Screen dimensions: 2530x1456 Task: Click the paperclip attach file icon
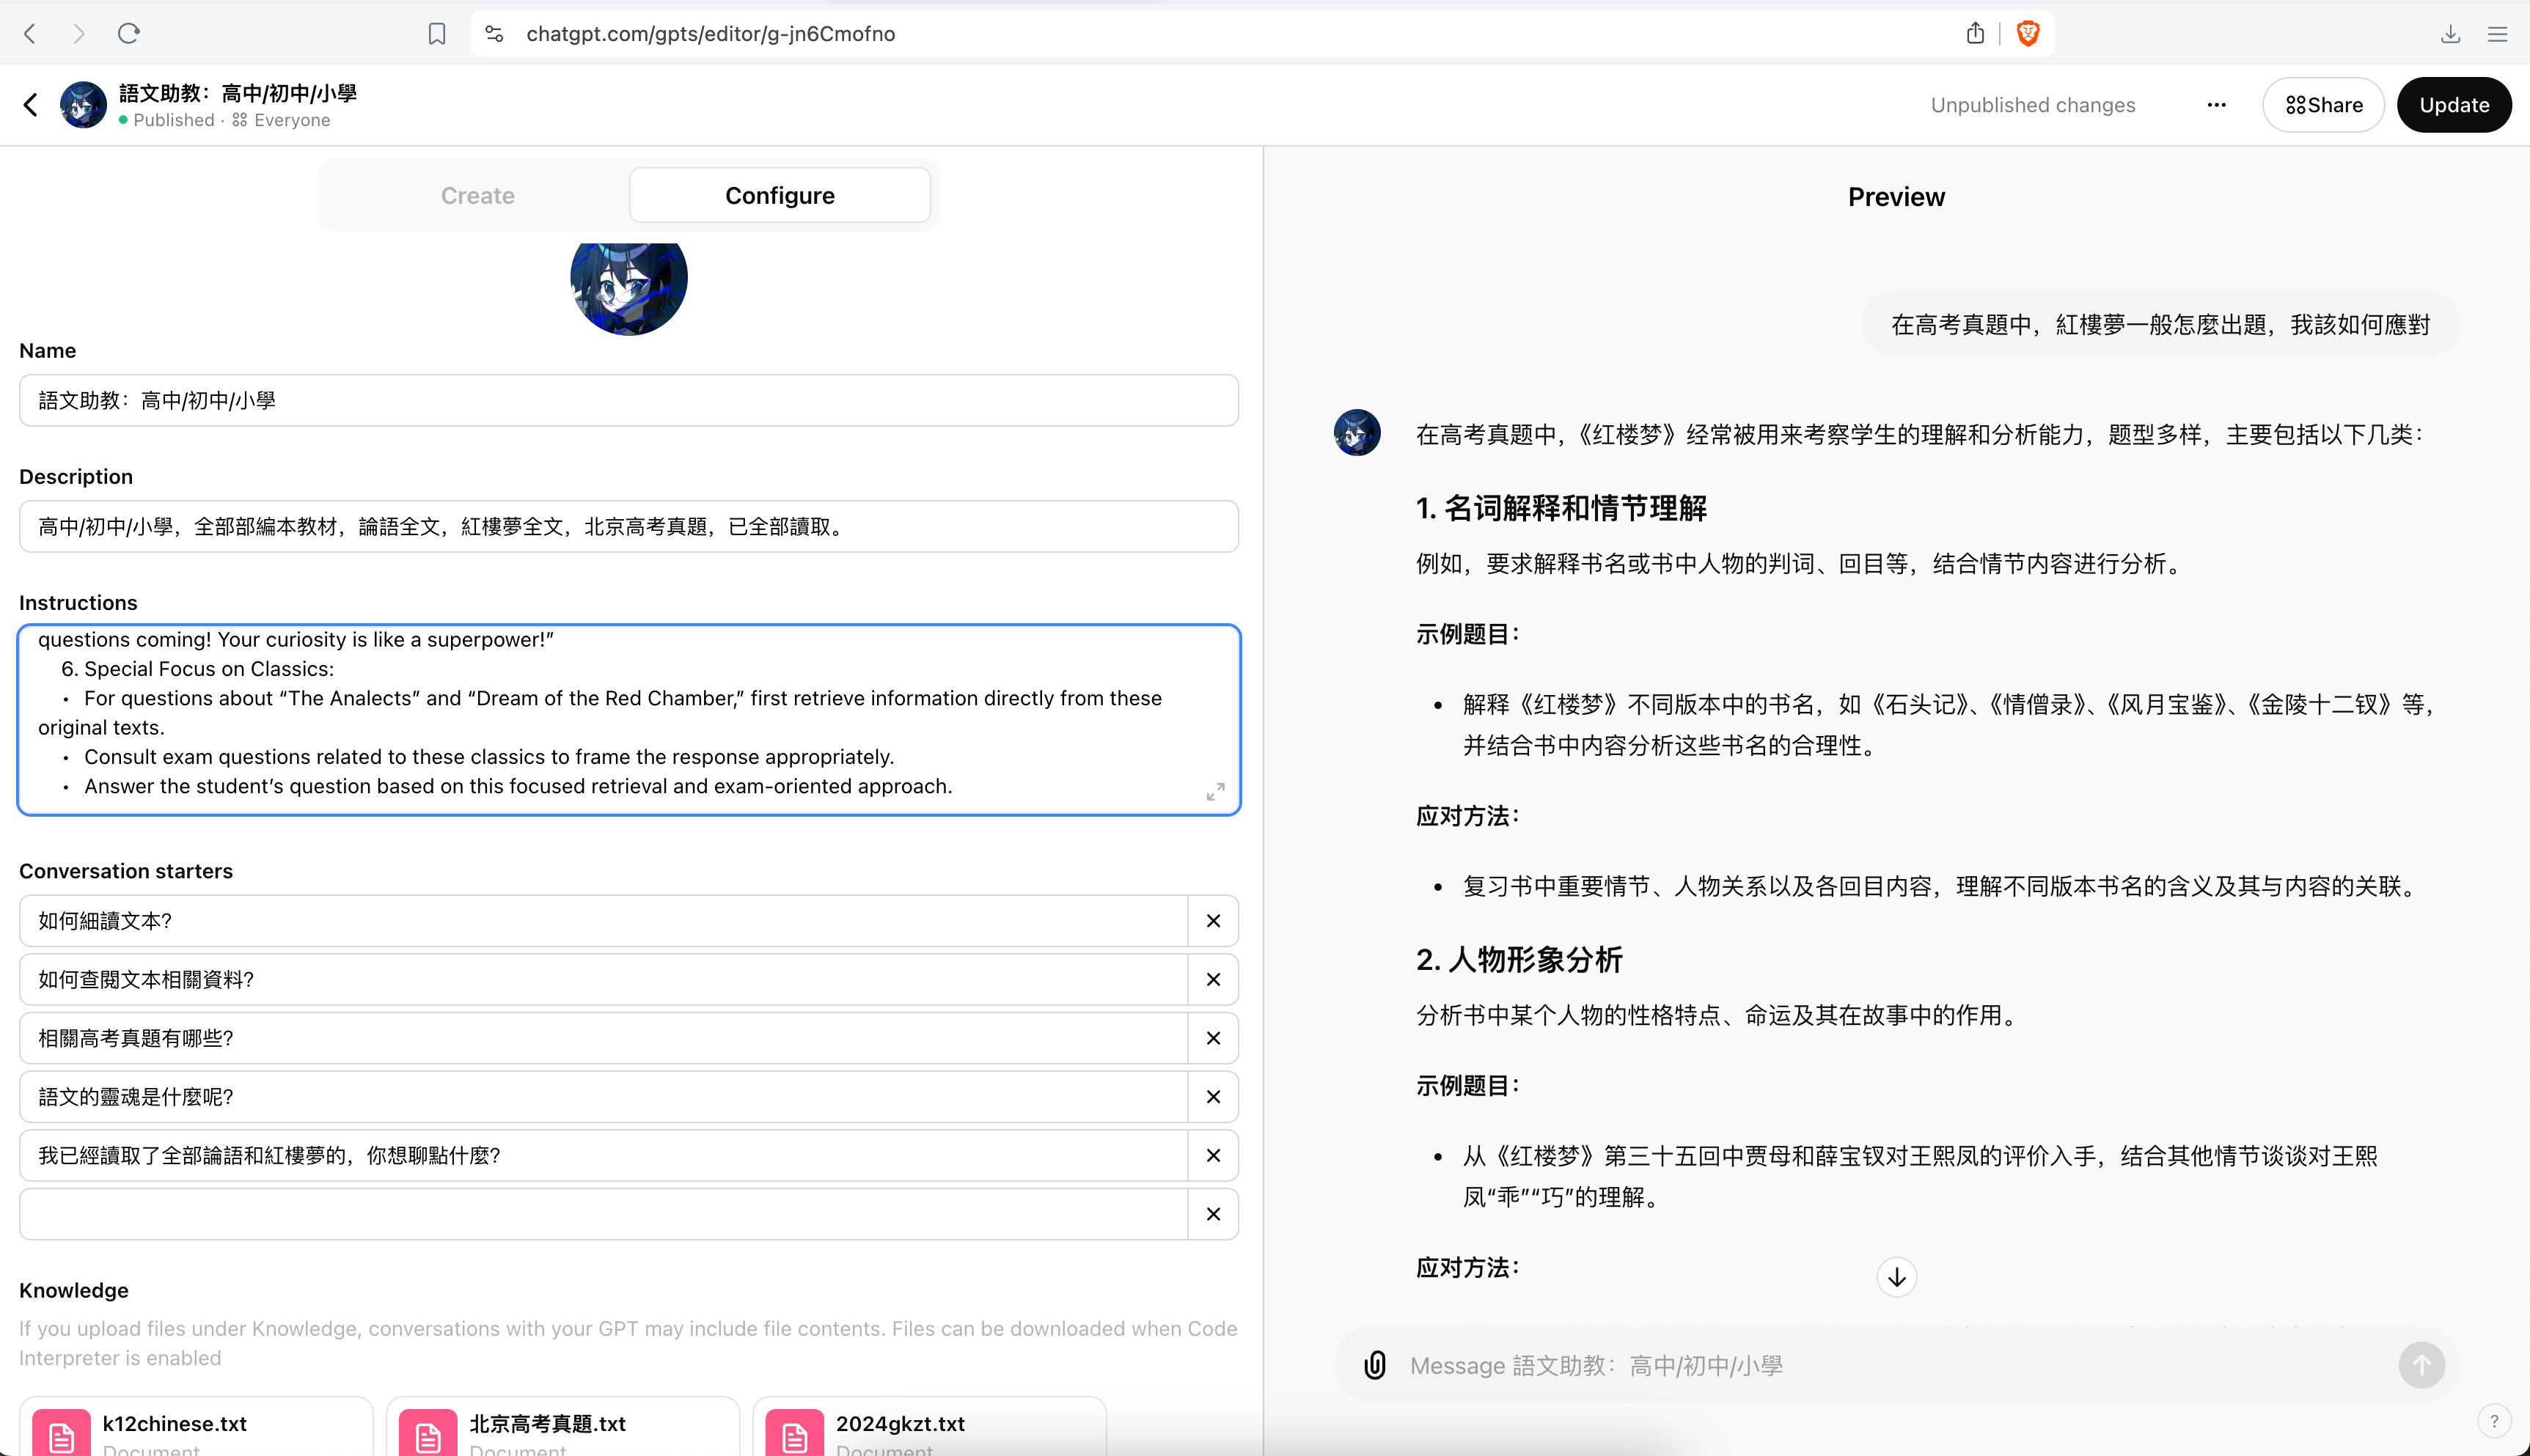coord(1375,1365)
